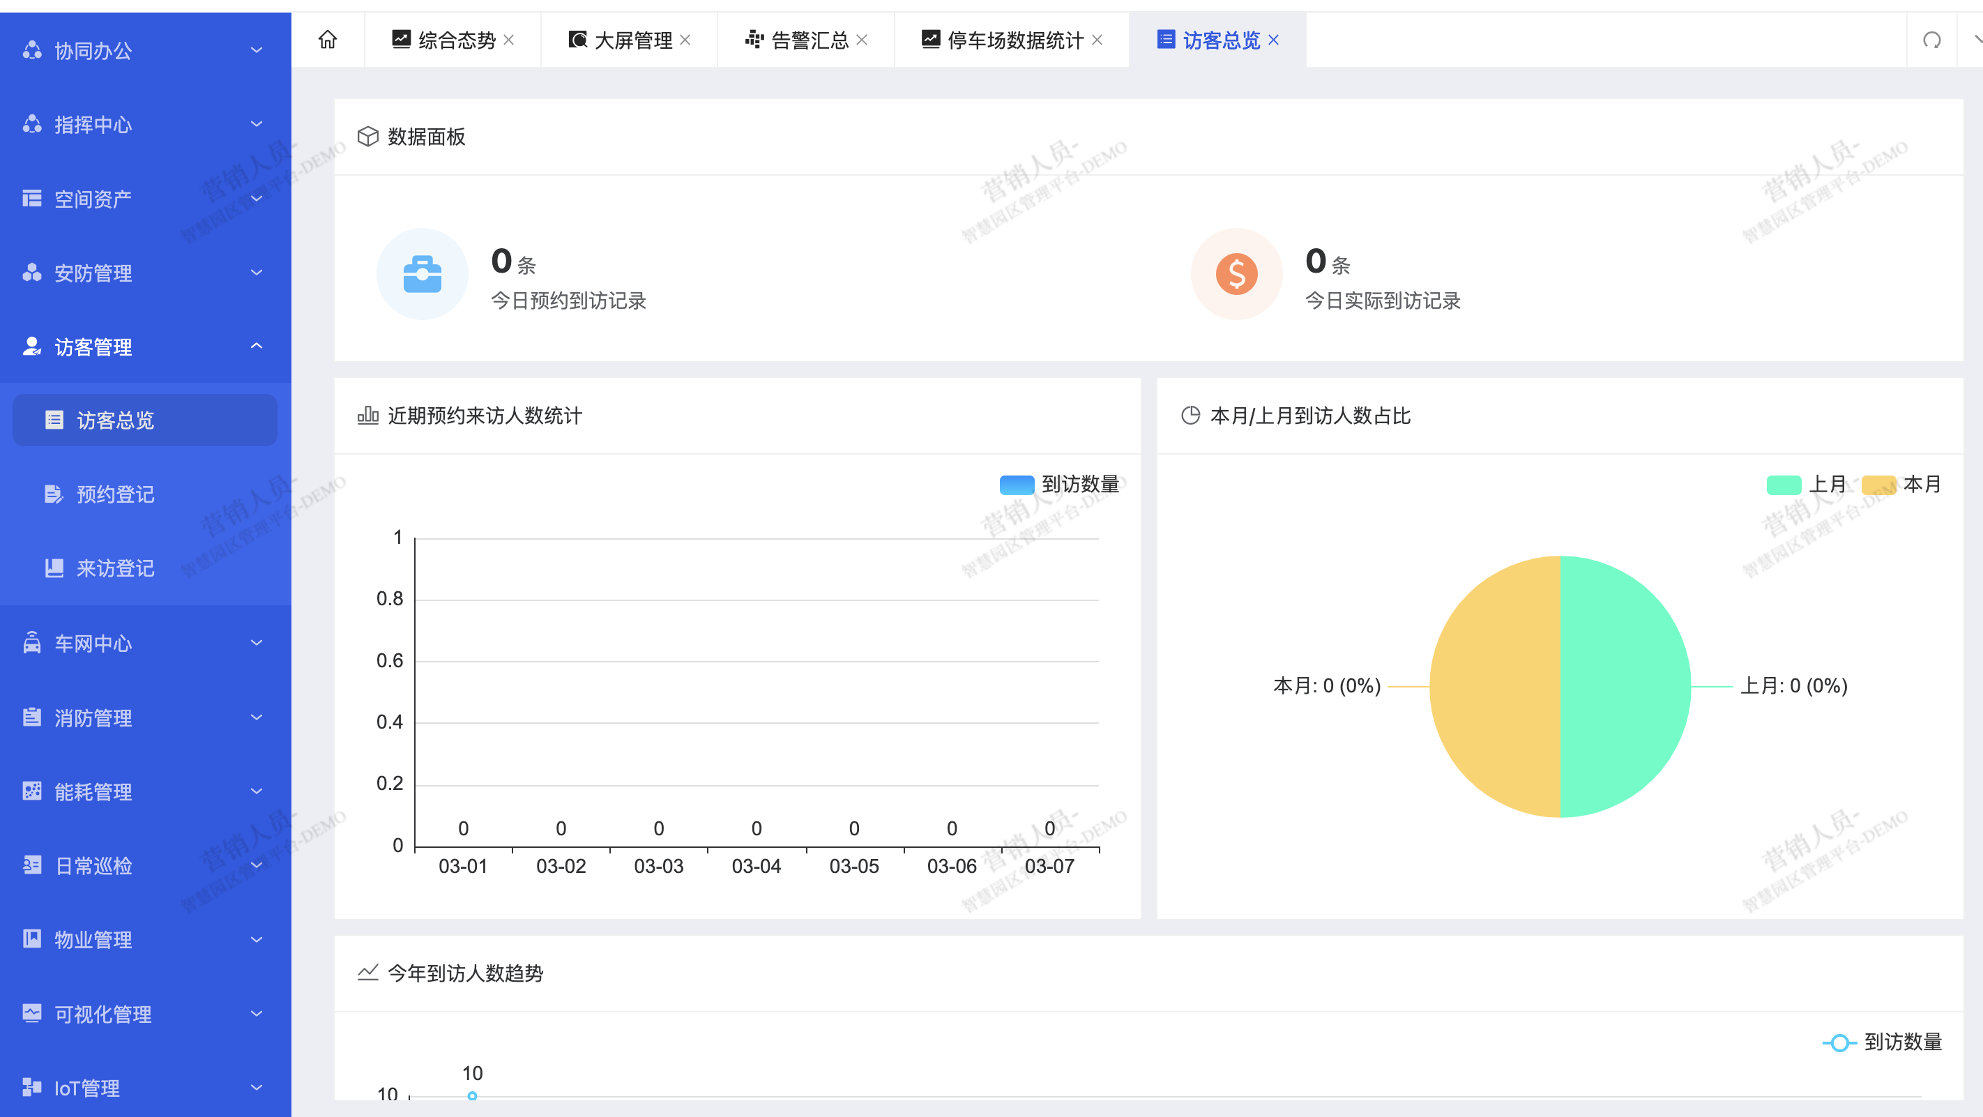
Task: Close the 综合态势 tab
Action: coord(509,40)
